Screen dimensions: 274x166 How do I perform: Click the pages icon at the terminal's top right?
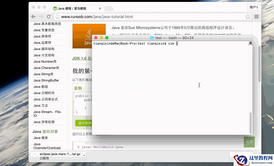pos(251,43)
